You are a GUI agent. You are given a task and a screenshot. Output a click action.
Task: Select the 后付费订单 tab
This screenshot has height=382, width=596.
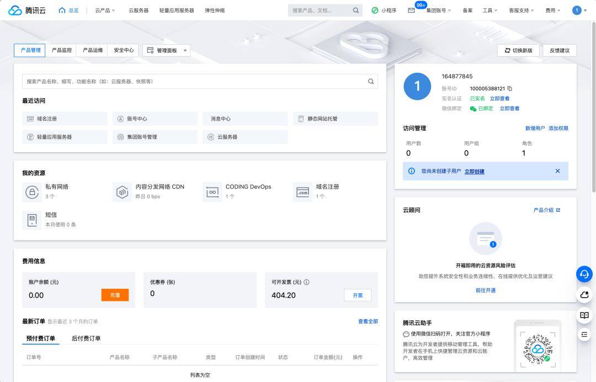(x=87, y=337)
